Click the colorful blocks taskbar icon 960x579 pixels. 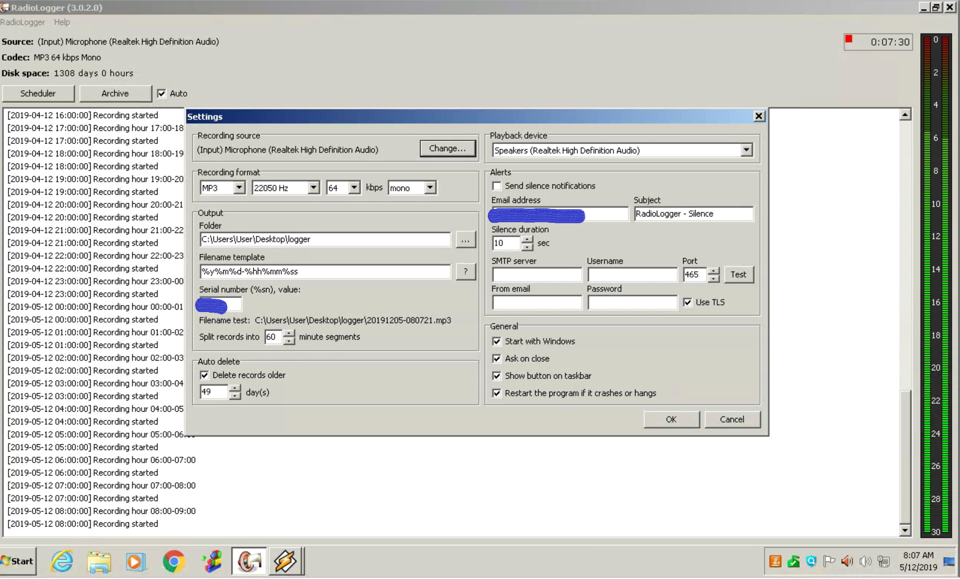tap(212, 561)
